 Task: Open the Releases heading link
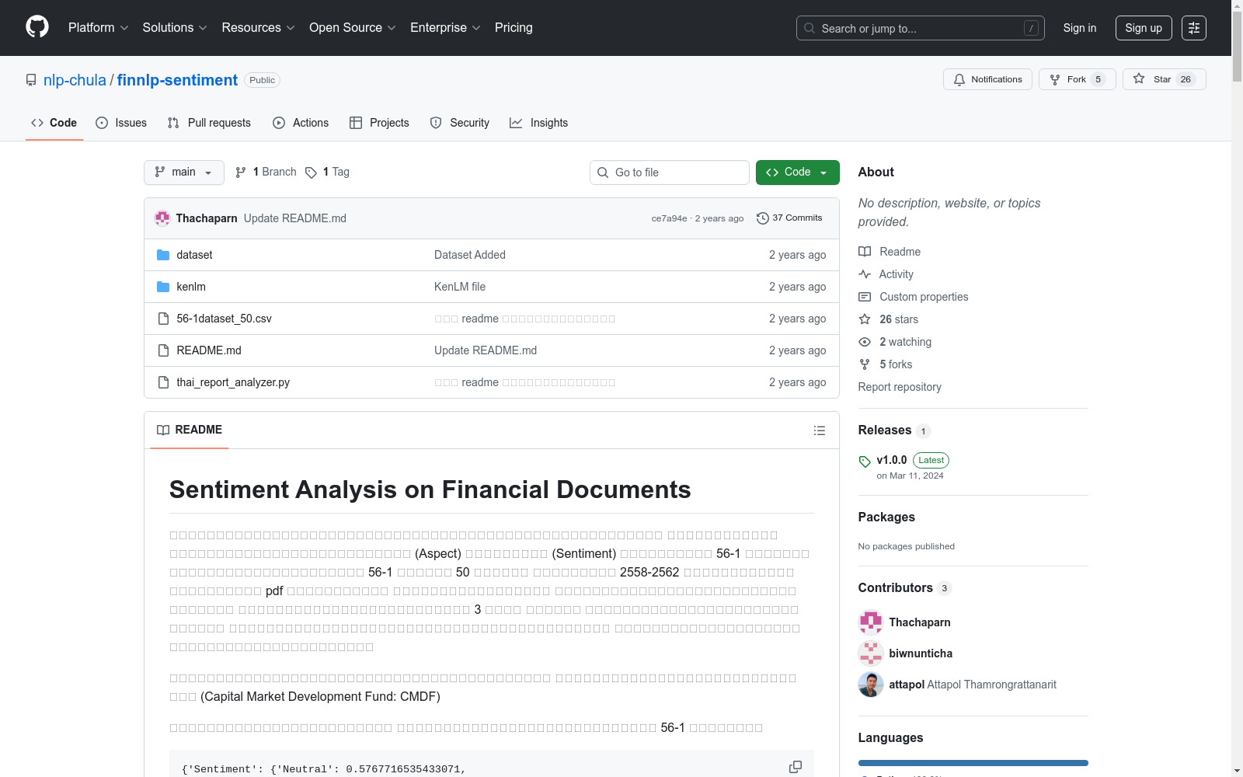tap(894, 430)
